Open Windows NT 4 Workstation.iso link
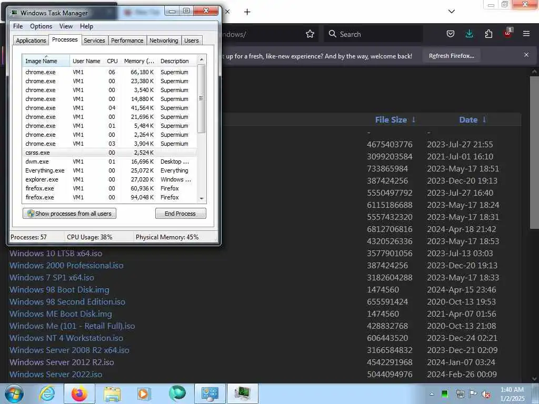The image size is (539, 404). pos(66,338)
